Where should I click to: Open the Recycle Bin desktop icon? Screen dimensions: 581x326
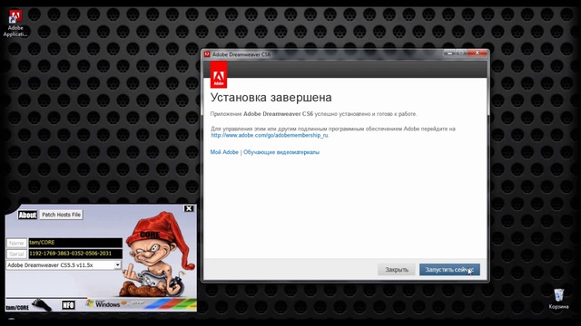[x=559, y=299]
